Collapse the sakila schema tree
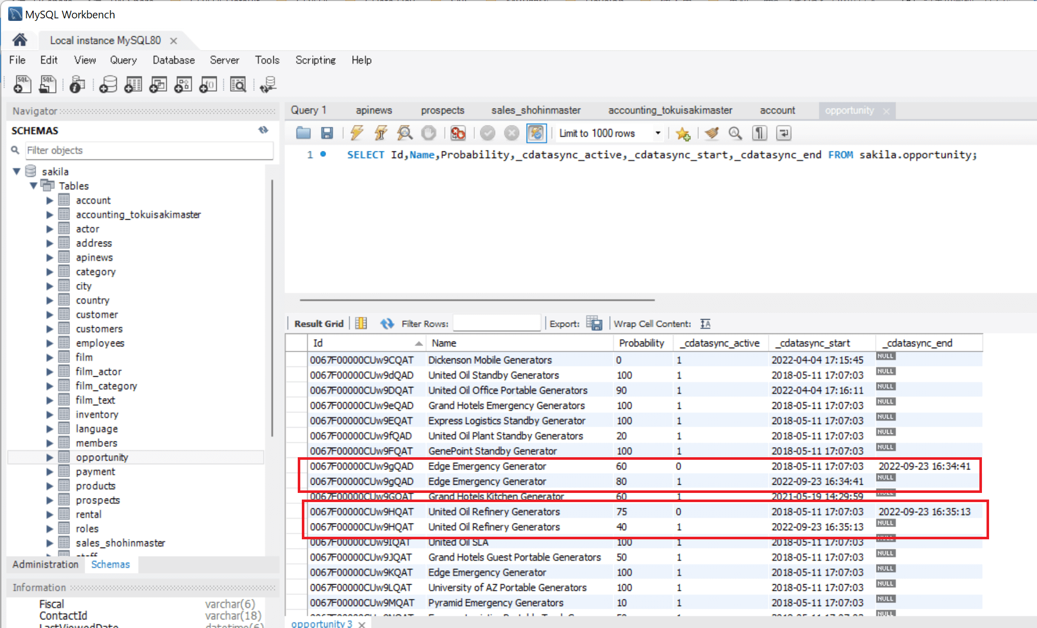Image resolution: width=1037 pixels, height=628 pixels. 17,171
